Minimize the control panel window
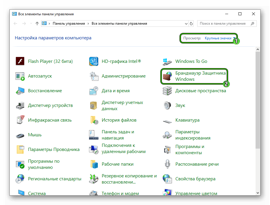 (x=227, y=14)
